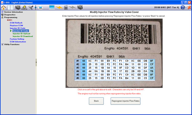
Task: Click Reprogram Injector Flow Rates button
Action: (x=126, y=101)
